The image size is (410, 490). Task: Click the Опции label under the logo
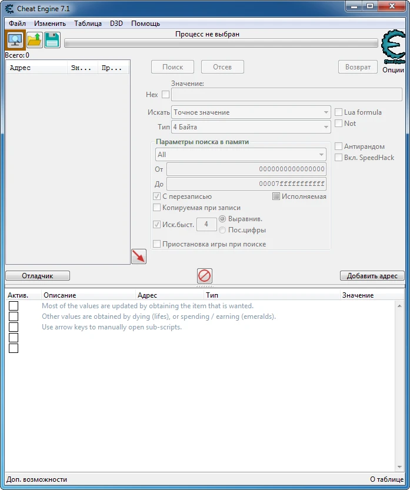click(x=393, y=69)
